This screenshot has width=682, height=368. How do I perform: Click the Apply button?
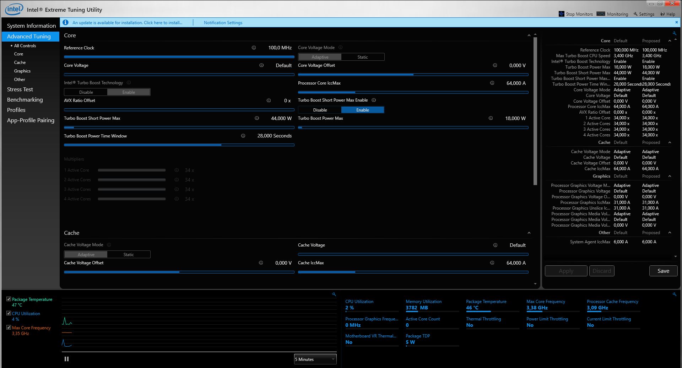click(x=566, y=271)
